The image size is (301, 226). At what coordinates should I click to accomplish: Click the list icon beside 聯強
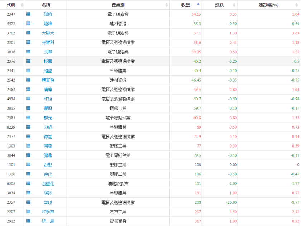28,14
